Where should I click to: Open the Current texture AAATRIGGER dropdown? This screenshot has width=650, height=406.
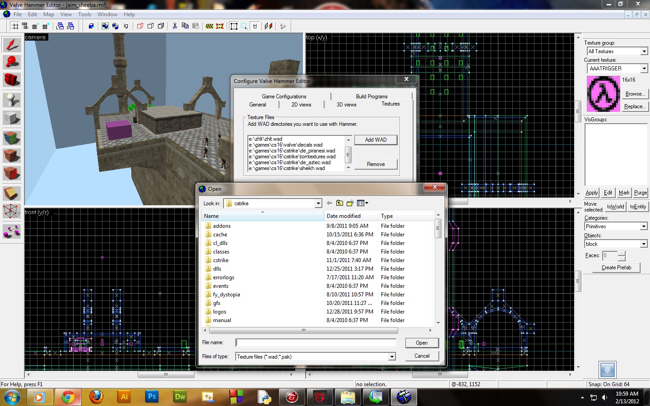click(x=644, y=69)
